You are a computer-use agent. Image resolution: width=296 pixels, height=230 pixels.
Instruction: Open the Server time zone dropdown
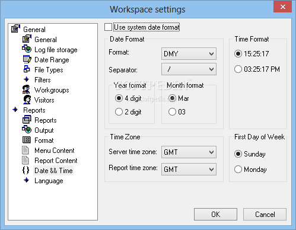[189, 152]
